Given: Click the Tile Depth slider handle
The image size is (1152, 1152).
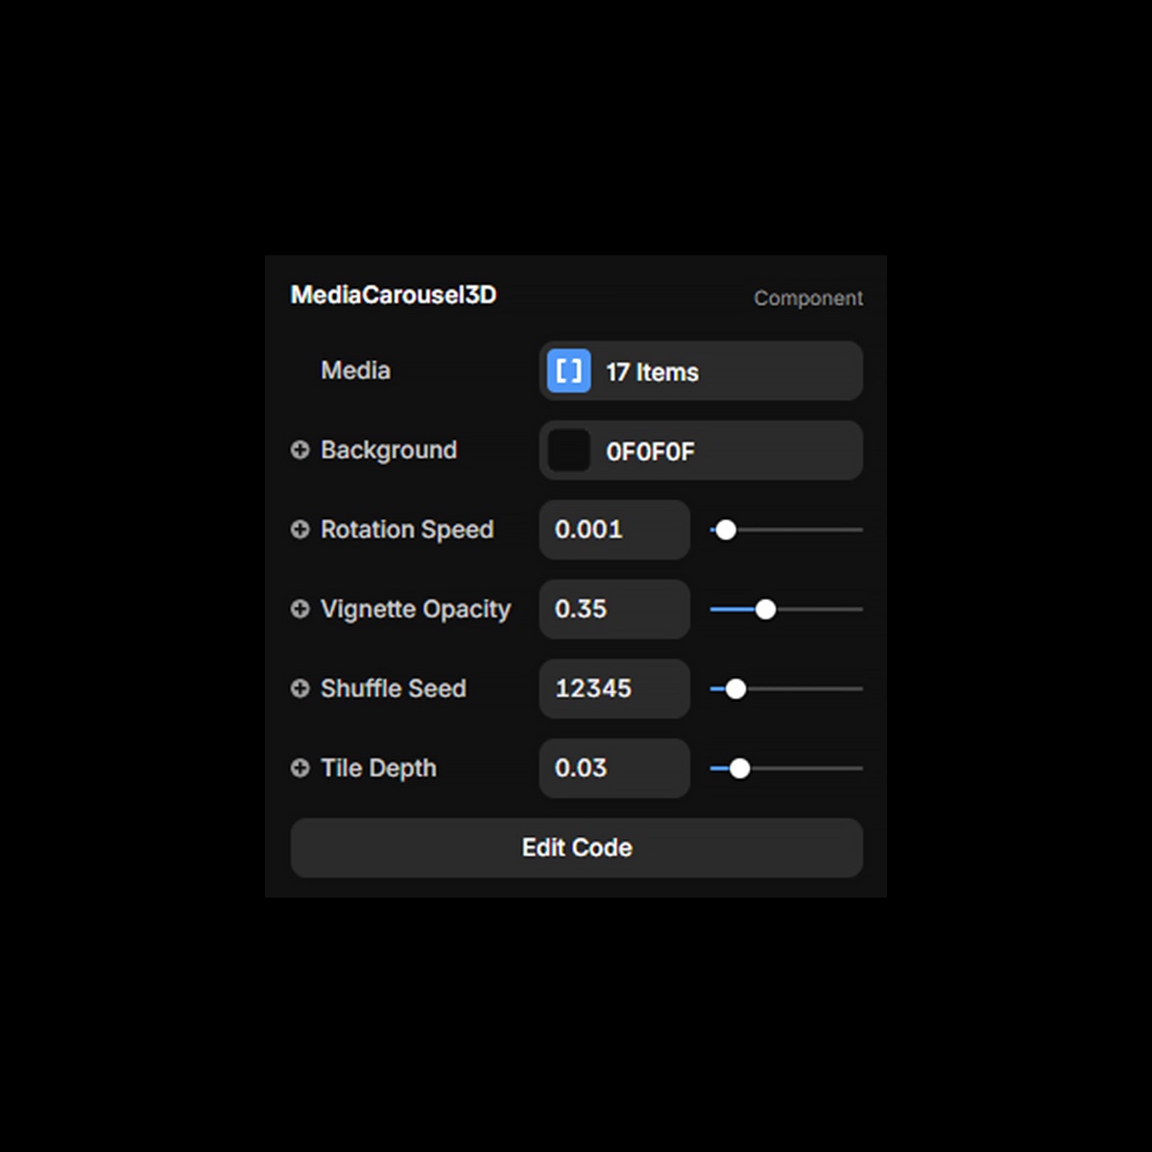Looking at the screenshot, I should click(x=739, y=769).
